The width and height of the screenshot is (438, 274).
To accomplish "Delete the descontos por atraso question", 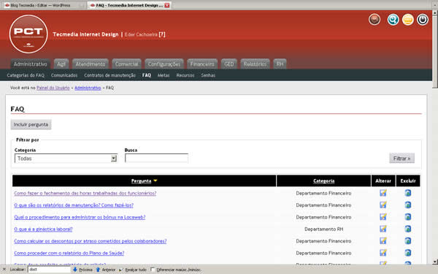I will pyautogui.click(x=408, y=240).
